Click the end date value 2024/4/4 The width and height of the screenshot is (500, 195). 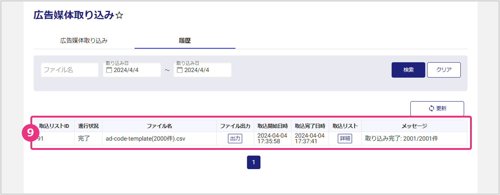tap(197, 70)
